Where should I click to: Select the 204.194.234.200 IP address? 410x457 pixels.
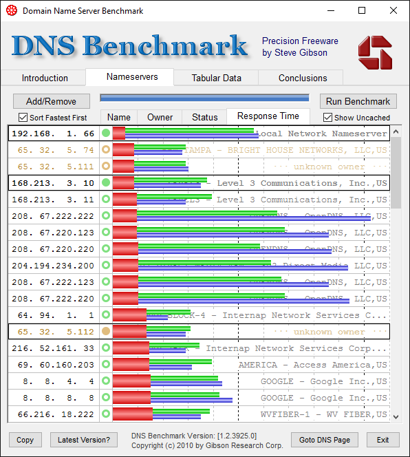53,266
